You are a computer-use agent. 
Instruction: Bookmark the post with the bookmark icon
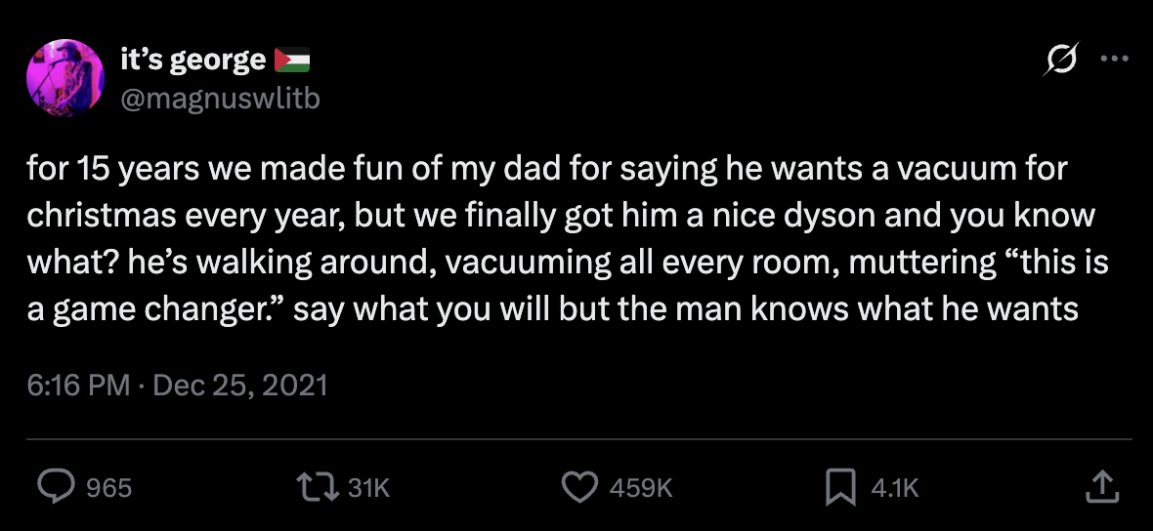[x=839, y=487]
